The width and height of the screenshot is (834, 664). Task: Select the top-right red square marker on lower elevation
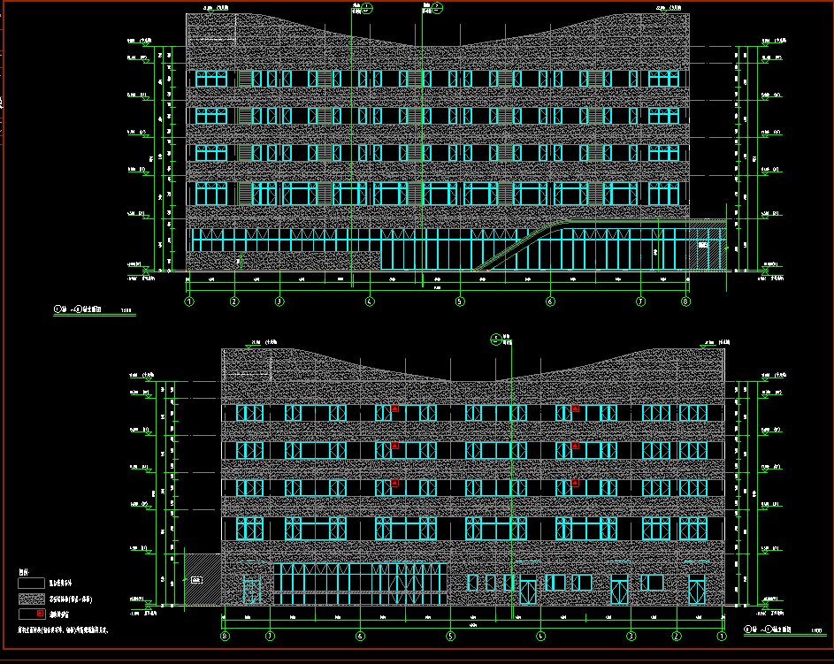coord(575,408)
